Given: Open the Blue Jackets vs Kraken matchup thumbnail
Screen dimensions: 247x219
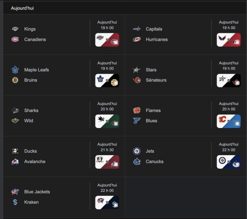Looking at the screenshot, I should pyautogui.click(x=107, y=203).
